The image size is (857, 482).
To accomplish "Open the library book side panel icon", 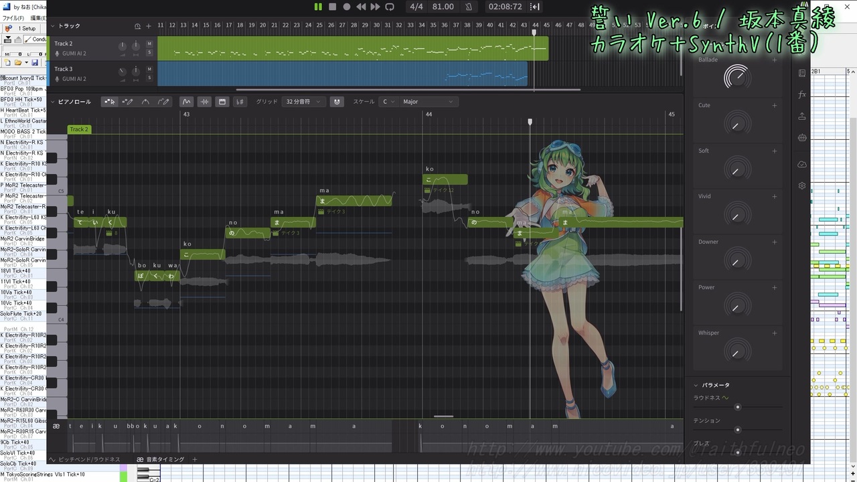I will tap(802, 73).
